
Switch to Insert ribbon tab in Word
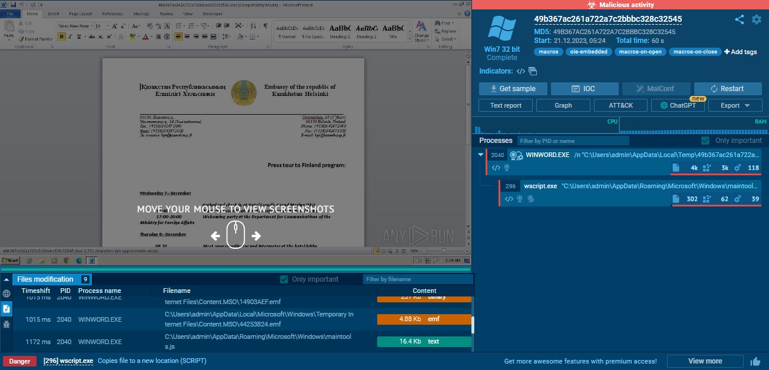53,13
